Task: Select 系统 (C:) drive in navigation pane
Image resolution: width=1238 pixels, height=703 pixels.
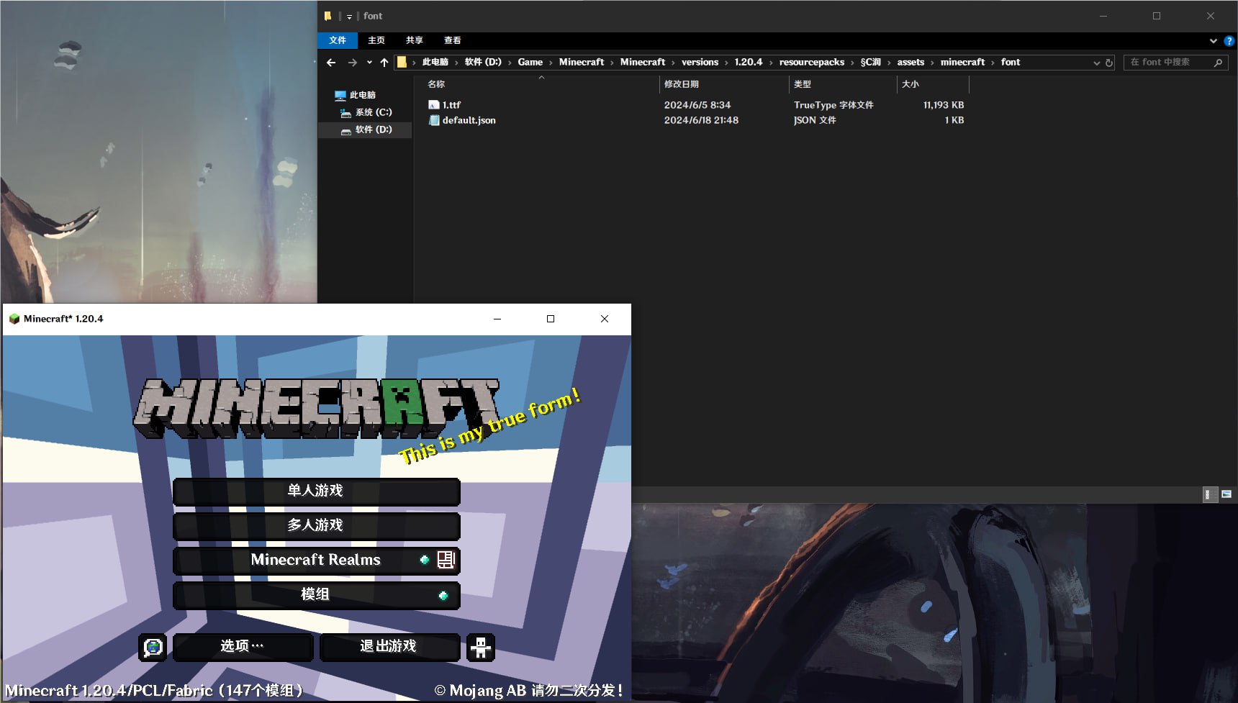Action: pyautogui.click(x=373, y=112)
